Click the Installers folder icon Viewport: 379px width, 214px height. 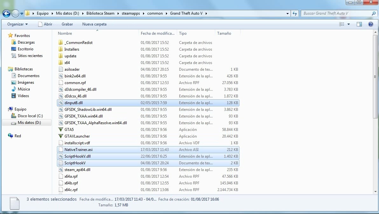61,49
